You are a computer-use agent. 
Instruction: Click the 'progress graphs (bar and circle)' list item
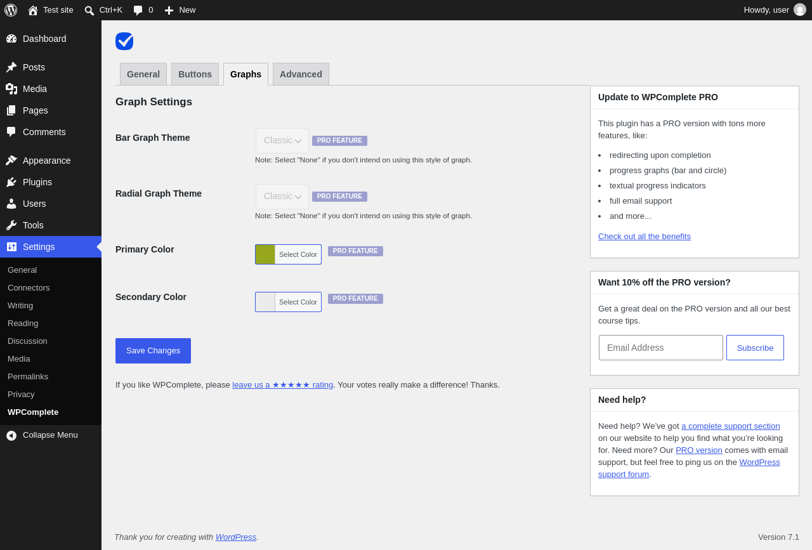668,171
